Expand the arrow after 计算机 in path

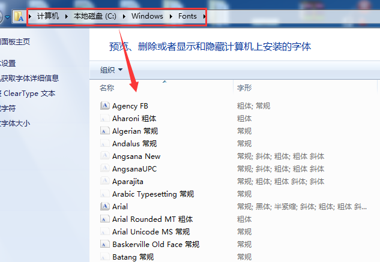(67, 16)
